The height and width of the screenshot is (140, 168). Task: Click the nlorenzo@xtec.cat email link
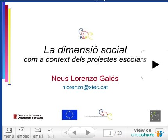(85, 87)
